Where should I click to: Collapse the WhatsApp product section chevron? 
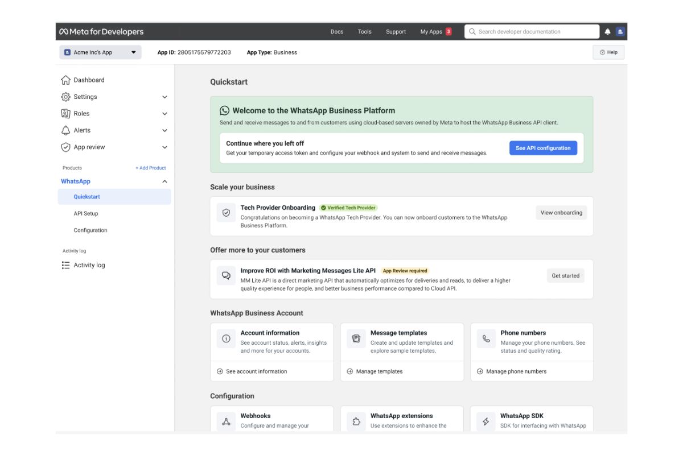point(164,181)
